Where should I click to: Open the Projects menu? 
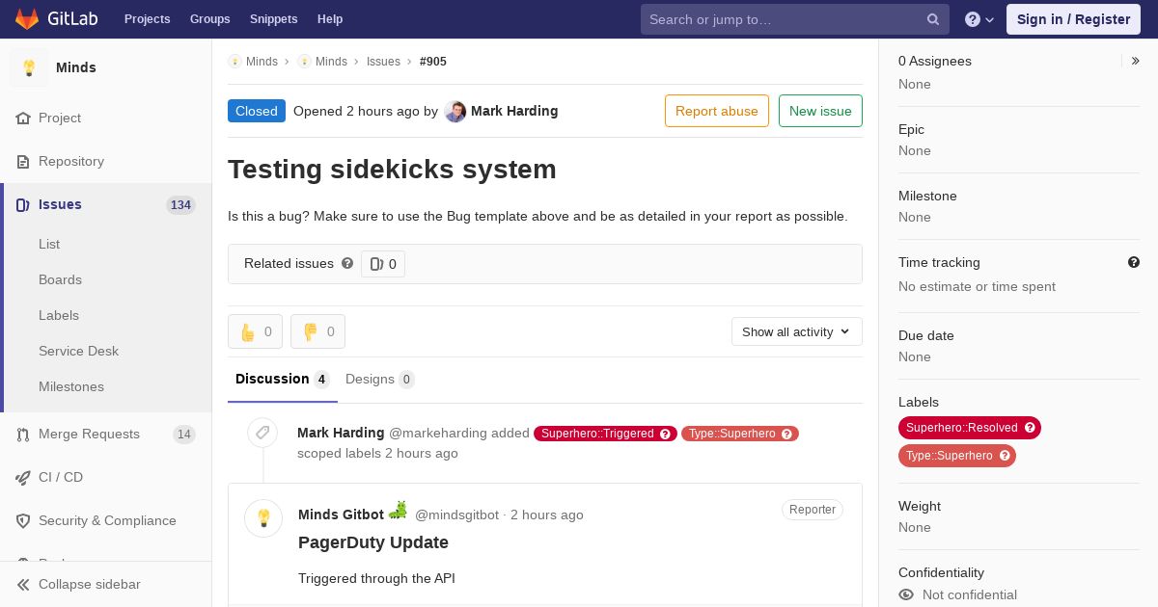(148, 19)
